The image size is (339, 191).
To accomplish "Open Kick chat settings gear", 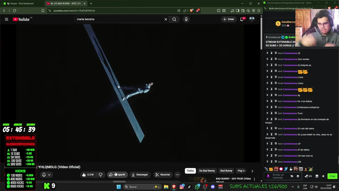I will 323,176.
